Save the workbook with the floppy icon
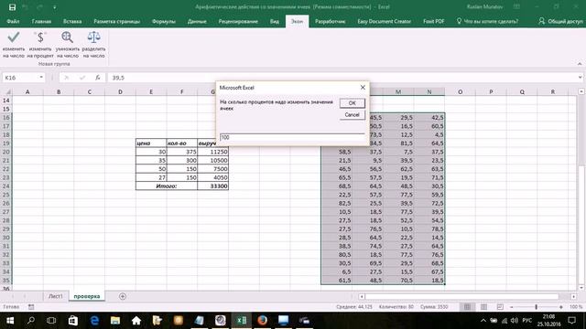Image resolution: width=586 pixels, height=329 pixels. tap(12, 7)
